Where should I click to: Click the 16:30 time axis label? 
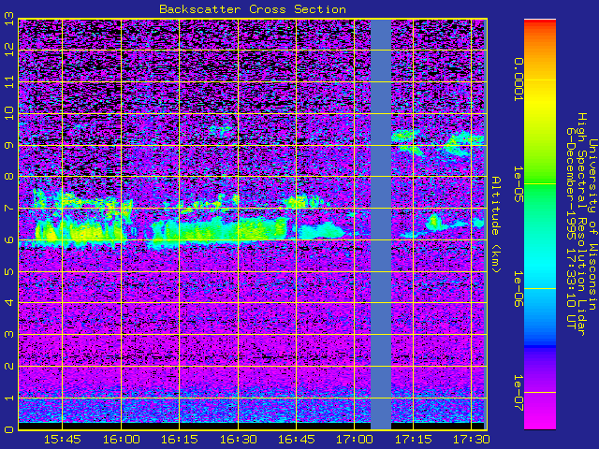[238, 440]
